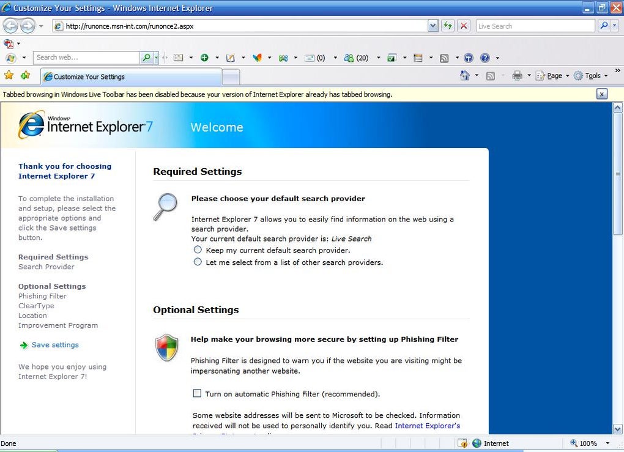Expand the Home button dropdown arrow
The image size is (624, 452).
477,76
